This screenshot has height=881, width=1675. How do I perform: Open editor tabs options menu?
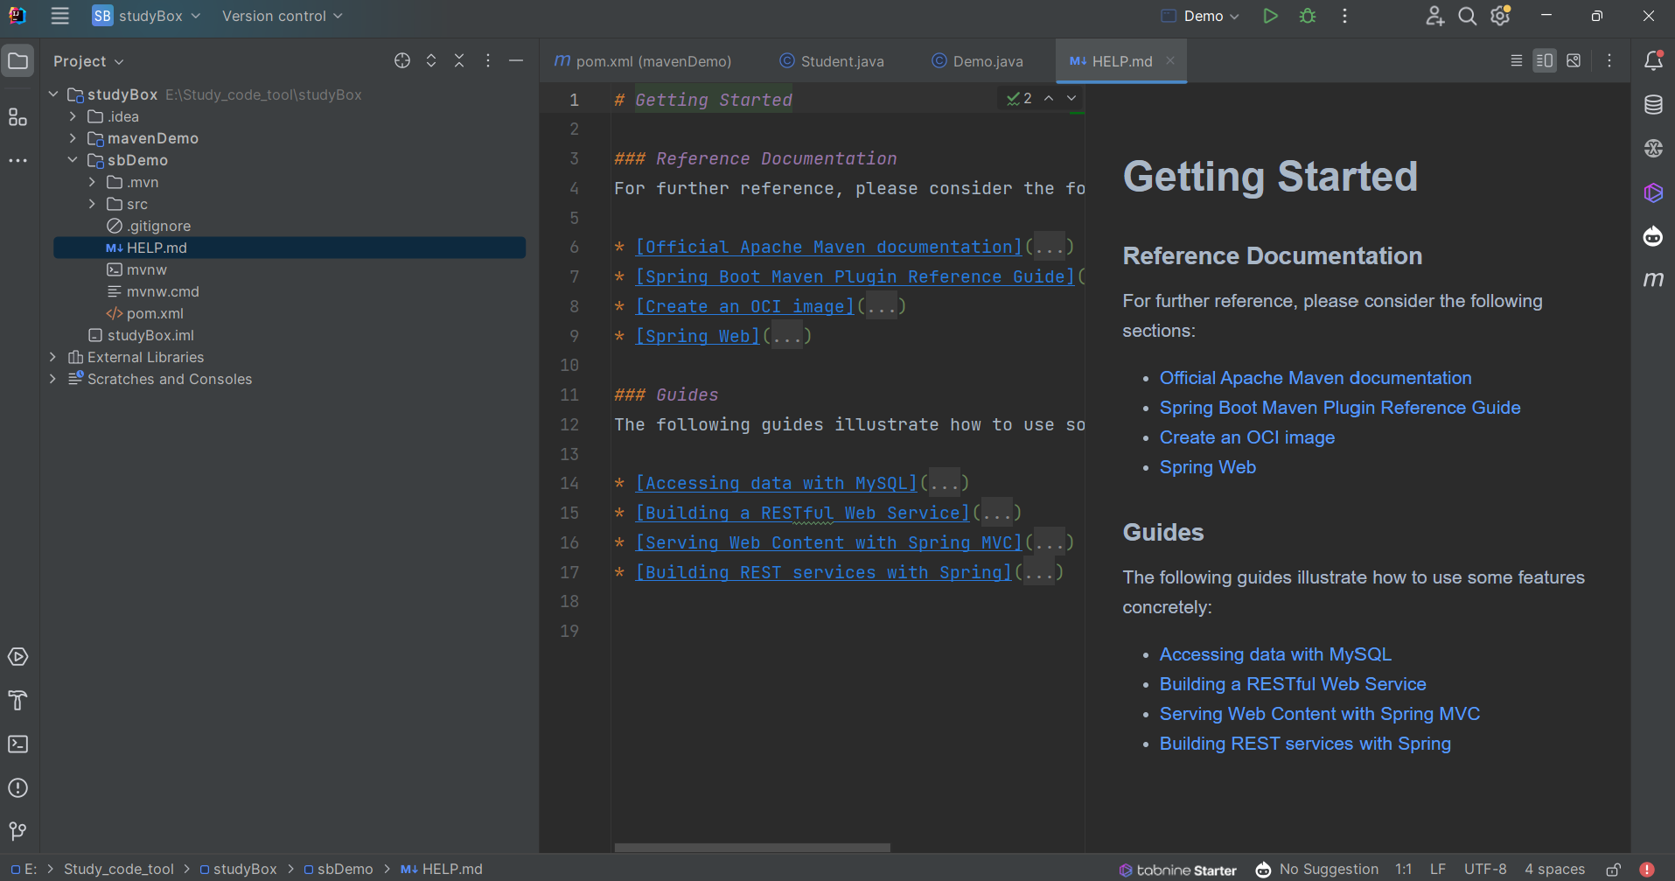(x=1609, y=60)
